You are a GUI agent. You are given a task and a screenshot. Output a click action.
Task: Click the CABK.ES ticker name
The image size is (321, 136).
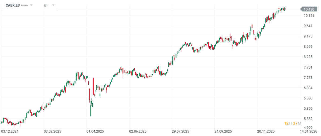[x=13, y=5]
